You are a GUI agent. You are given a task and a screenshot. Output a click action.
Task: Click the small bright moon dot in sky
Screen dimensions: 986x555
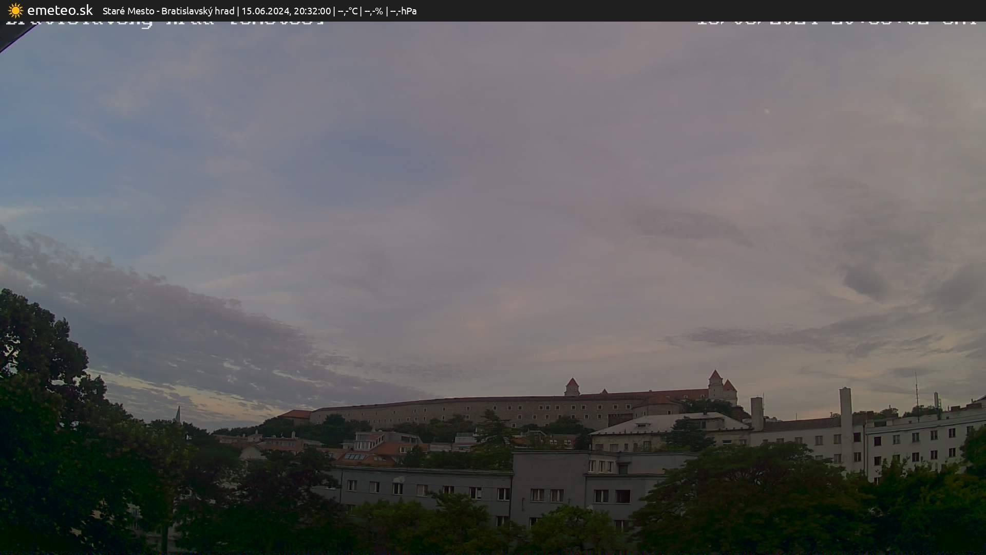767,110
